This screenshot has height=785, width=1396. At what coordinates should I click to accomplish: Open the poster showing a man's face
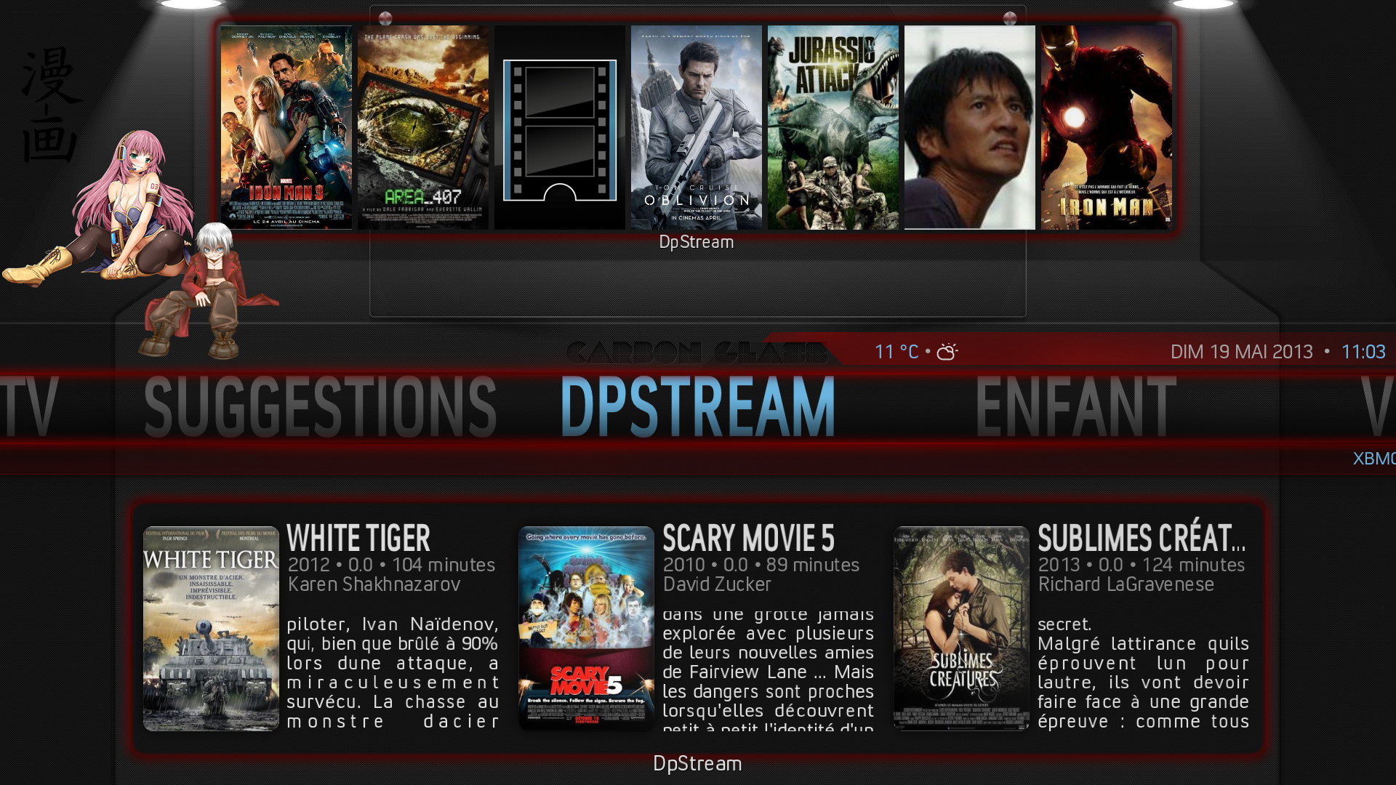point(970,128)
